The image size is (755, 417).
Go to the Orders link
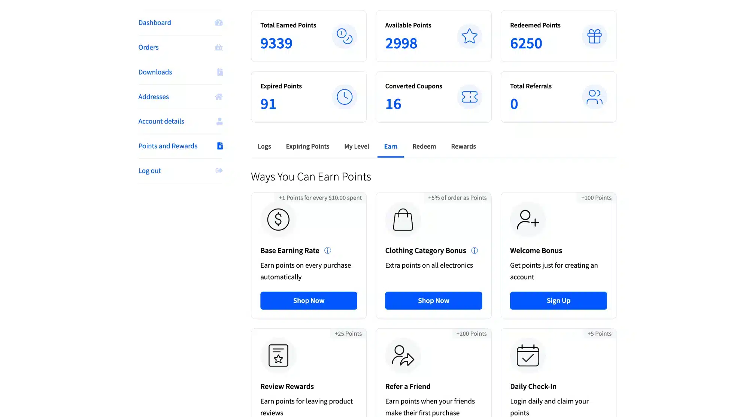[149, 48]
